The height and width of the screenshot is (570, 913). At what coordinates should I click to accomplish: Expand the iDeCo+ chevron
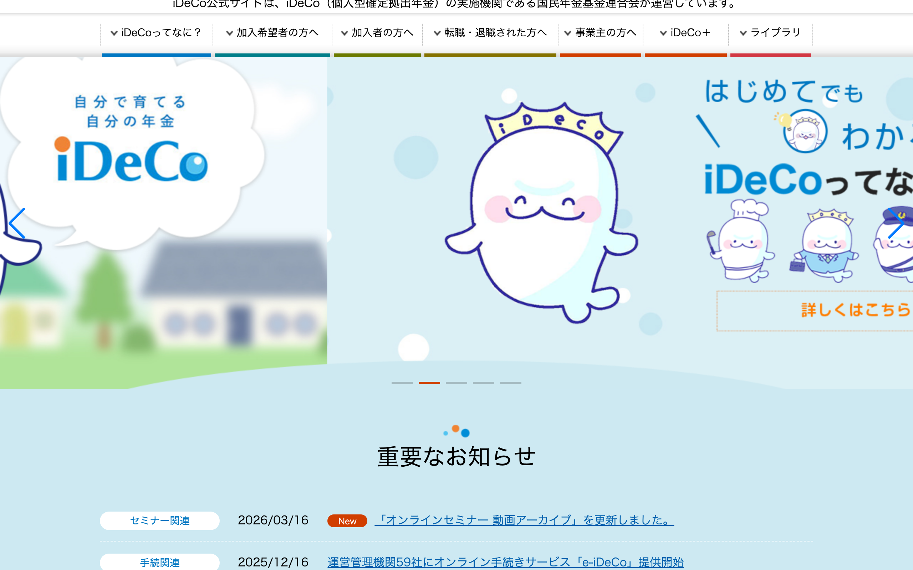[x=663, y=33]
